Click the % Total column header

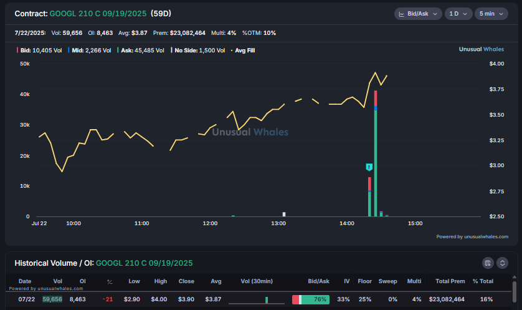coord(483,281)
